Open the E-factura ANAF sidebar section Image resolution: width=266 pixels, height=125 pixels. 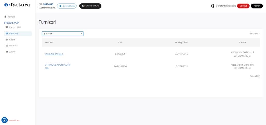click(11, 23)
